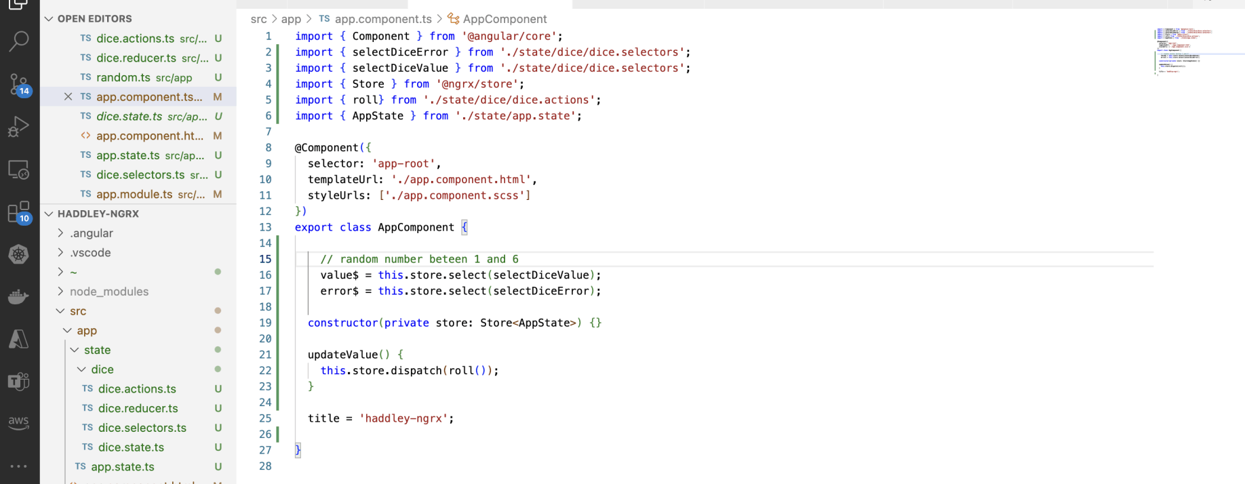
Task: Open Run and Debug view
Action: tap(18, 127)
